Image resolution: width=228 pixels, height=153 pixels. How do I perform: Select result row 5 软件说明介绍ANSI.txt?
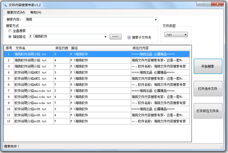tap(30, 78)
